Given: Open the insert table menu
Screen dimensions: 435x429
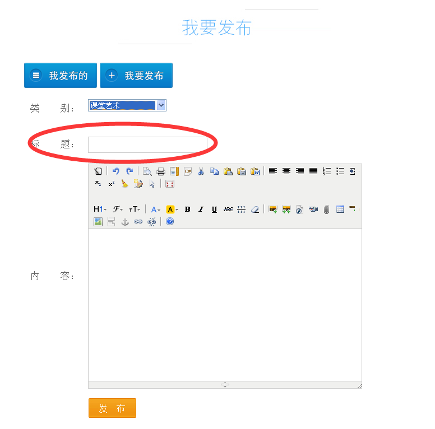Looking at the screenshot, I should [340, 209].
